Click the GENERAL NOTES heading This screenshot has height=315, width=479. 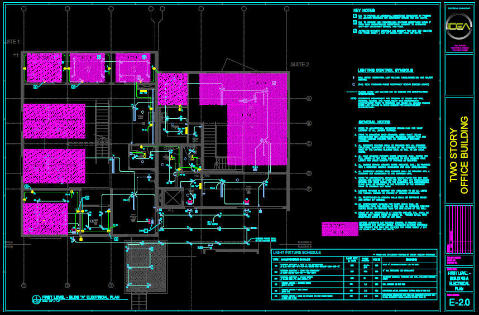tap(374, 122)
